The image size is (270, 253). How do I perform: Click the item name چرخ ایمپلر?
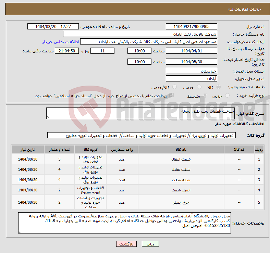pyautogui.click(x=181, y=202)
